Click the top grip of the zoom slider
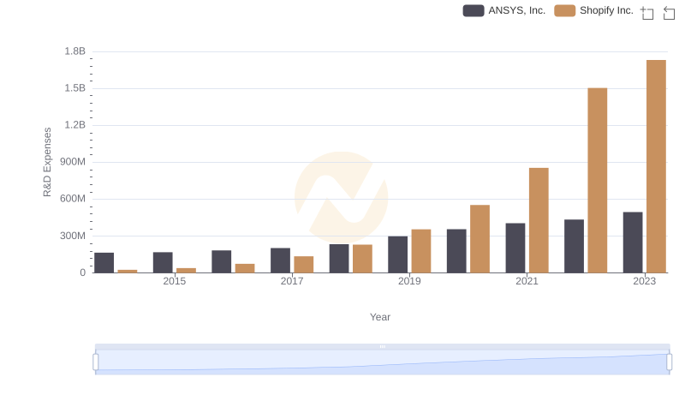Viewport: 685px width, 395px height. [x=382, y=346]
